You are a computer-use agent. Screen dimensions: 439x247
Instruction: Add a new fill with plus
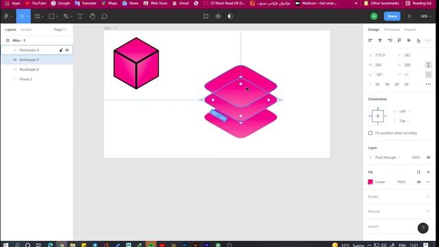click(x=428, y=172)
